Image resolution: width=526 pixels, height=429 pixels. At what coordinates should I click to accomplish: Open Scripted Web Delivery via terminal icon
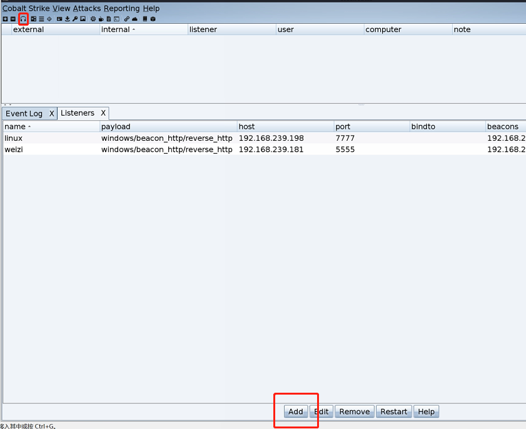click(117, 19)
